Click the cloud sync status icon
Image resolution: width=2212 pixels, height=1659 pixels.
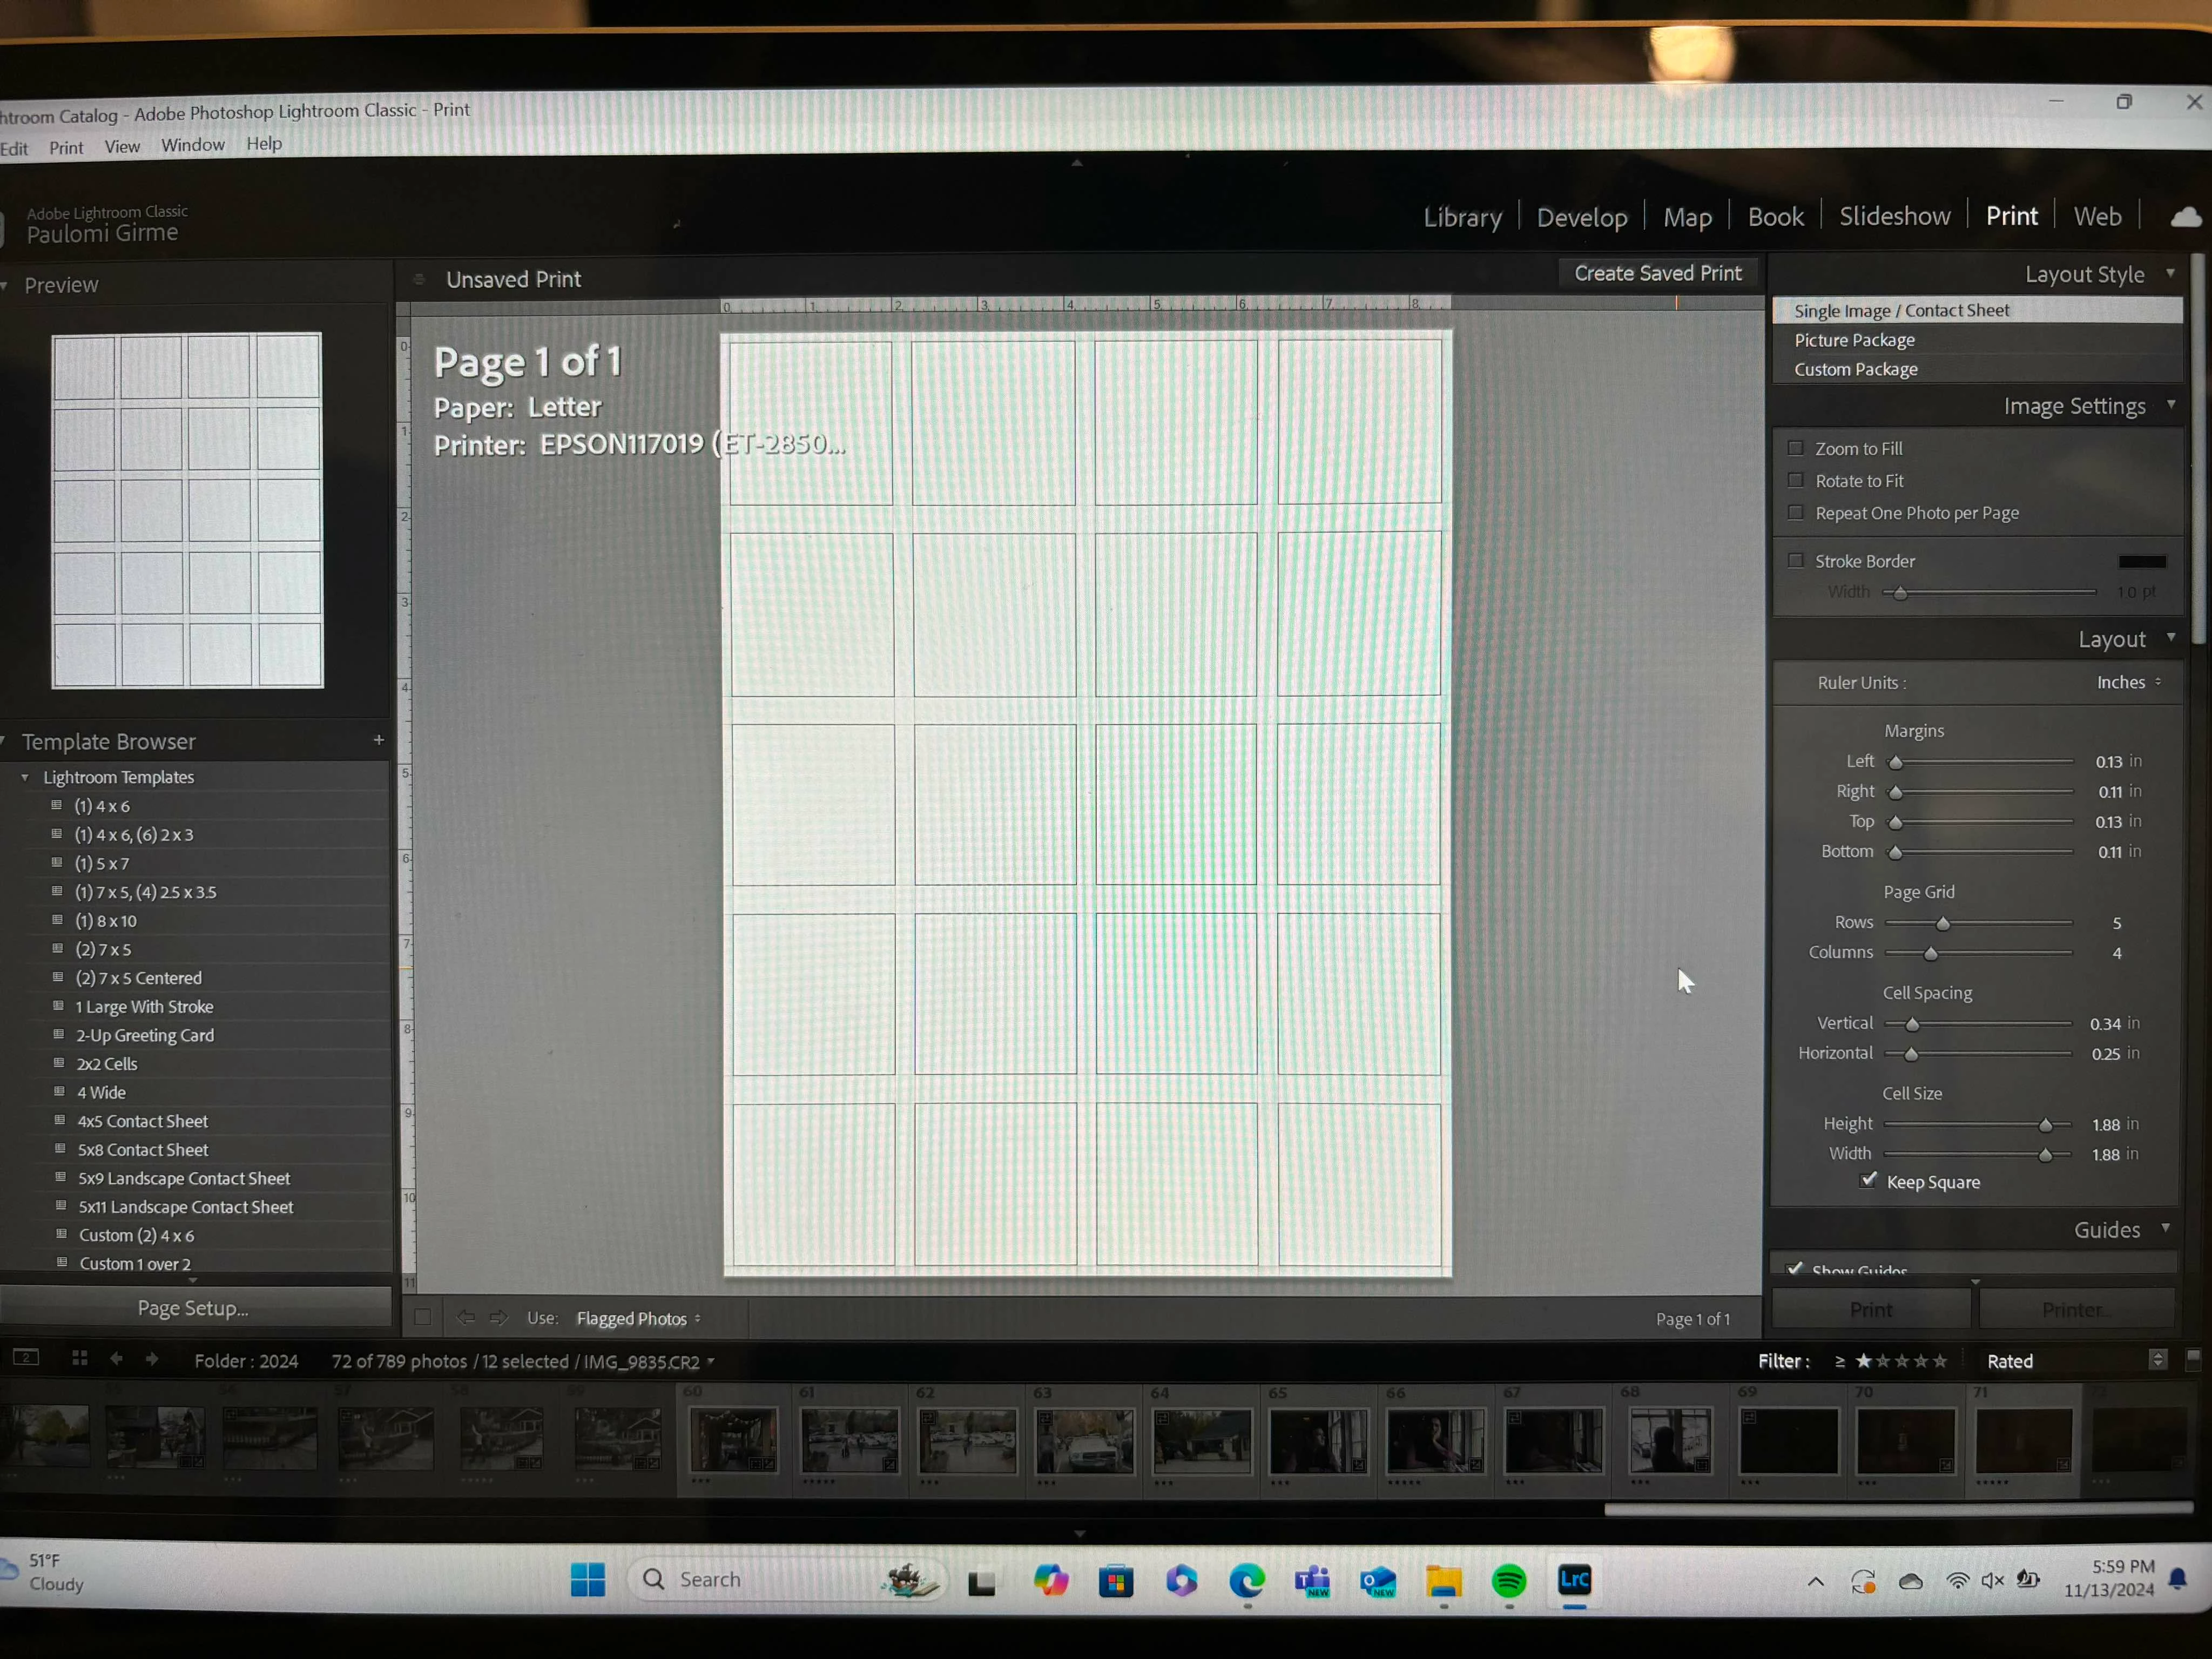coord(2186,217)
